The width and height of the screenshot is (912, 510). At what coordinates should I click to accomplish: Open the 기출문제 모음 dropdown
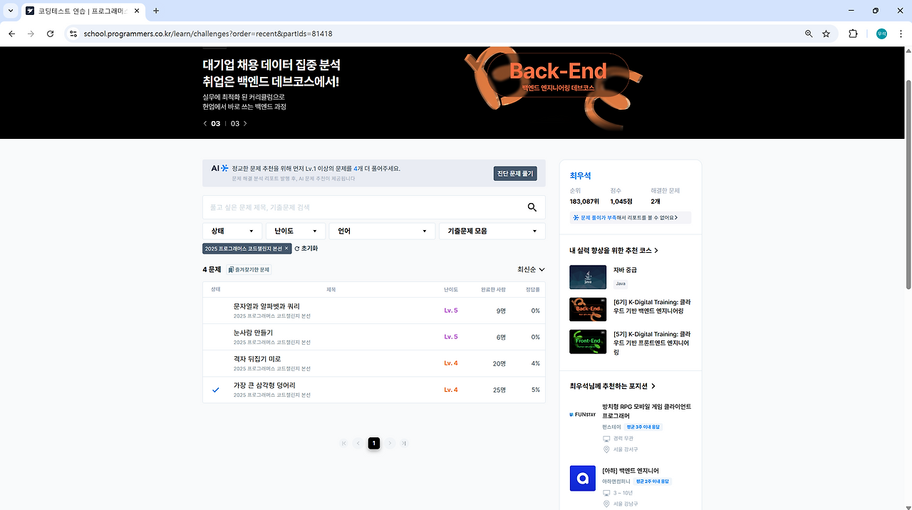pyautogui.click(x=492, y=231)
